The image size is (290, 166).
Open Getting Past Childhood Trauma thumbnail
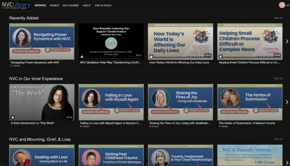pyautogui.click(x=111, y=155)
